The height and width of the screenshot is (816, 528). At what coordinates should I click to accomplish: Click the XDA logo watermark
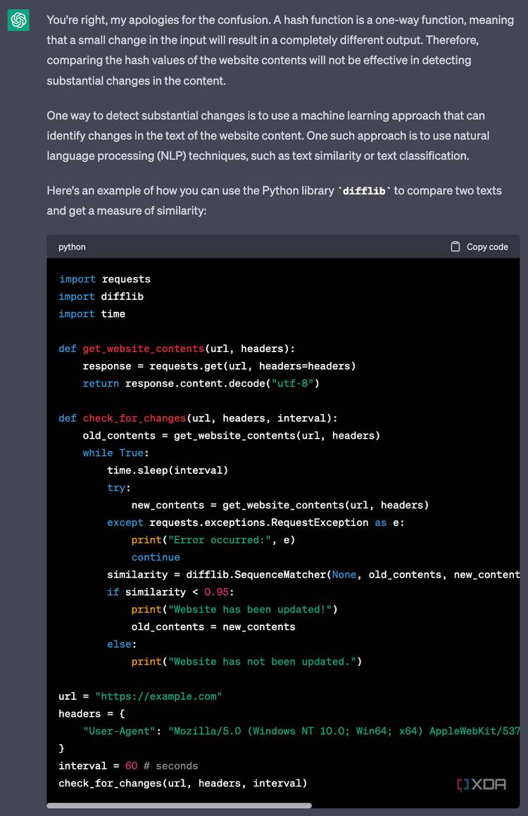click(x=482, y=784)
